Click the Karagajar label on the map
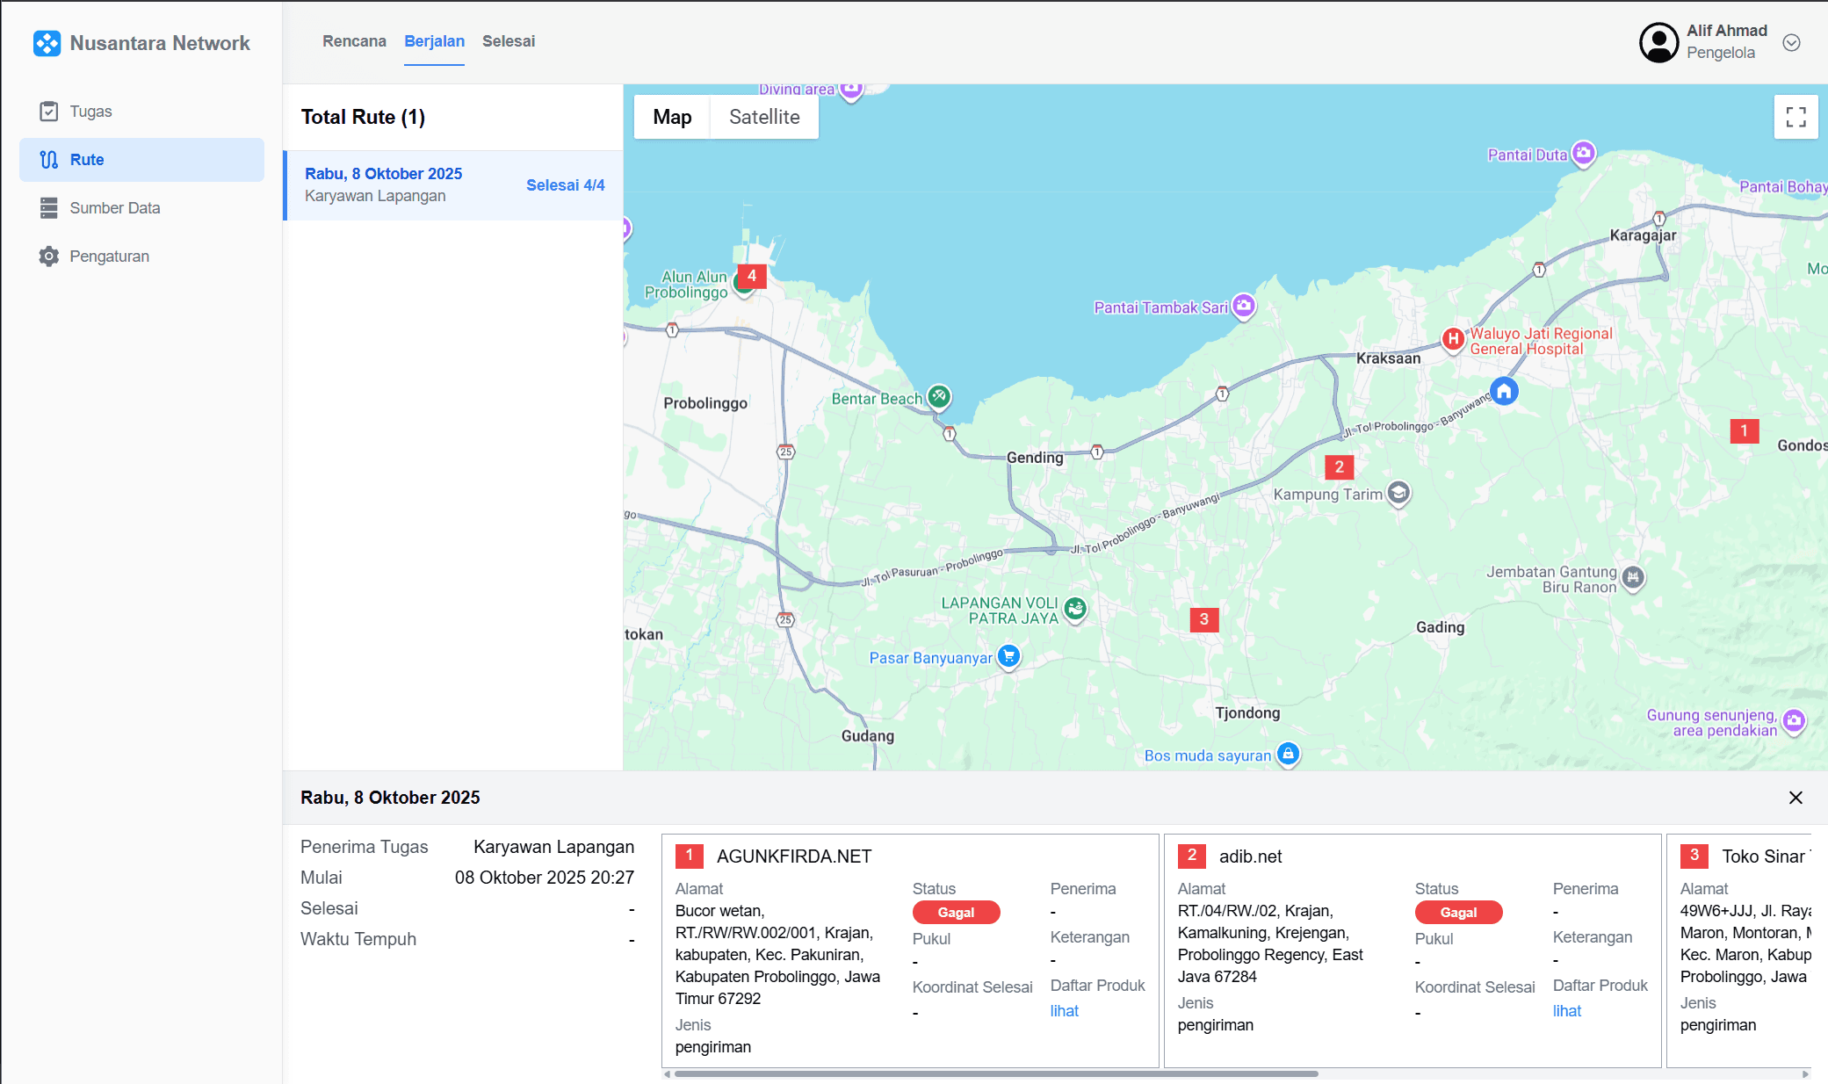 (1643, 235)
